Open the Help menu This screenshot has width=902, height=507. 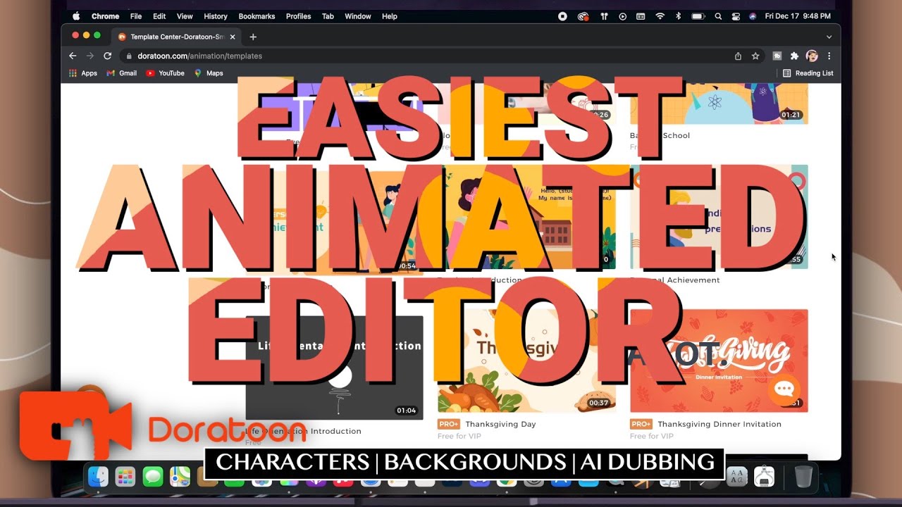click(x=390, y=16)
